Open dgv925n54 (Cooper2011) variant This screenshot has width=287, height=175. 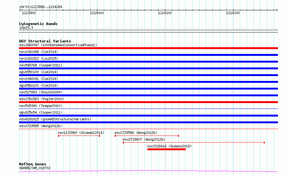click(41, 112)
